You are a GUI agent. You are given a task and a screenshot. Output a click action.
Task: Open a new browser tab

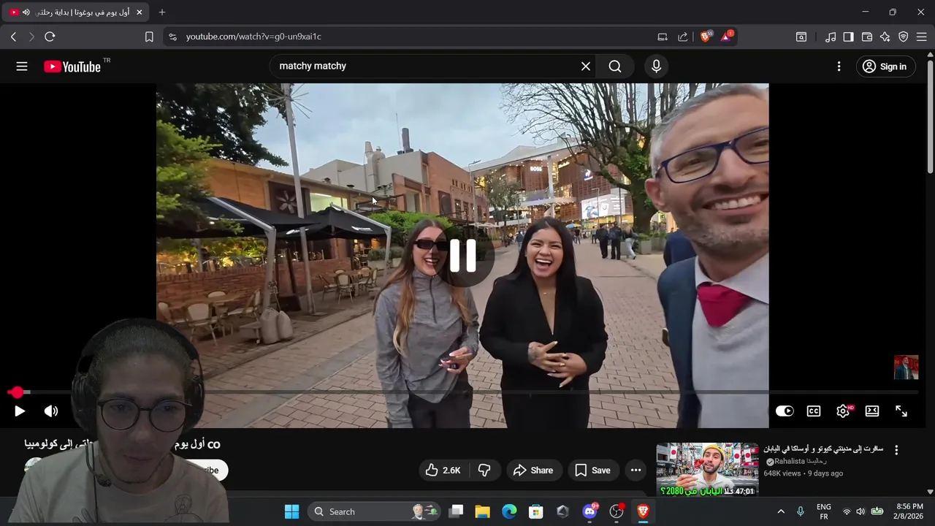click(162, 12)
